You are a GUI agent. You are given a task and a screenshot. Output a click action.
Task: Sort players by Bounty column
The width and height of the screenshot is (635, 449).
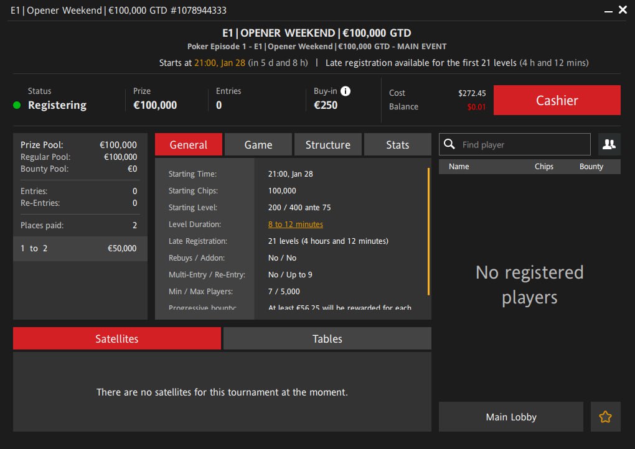pos(591,166)
